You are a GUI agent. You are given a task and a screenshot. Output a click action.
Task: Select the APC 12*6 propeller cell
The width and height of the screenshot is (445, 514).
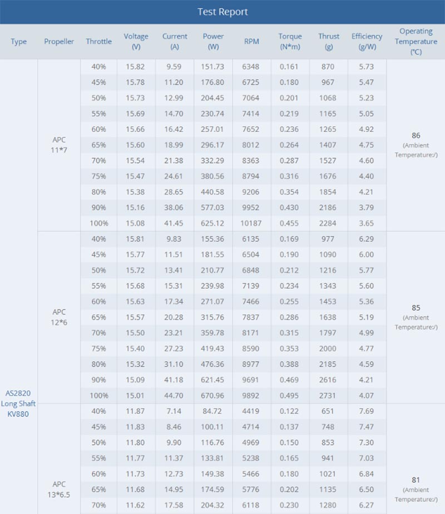click(59, 317)
